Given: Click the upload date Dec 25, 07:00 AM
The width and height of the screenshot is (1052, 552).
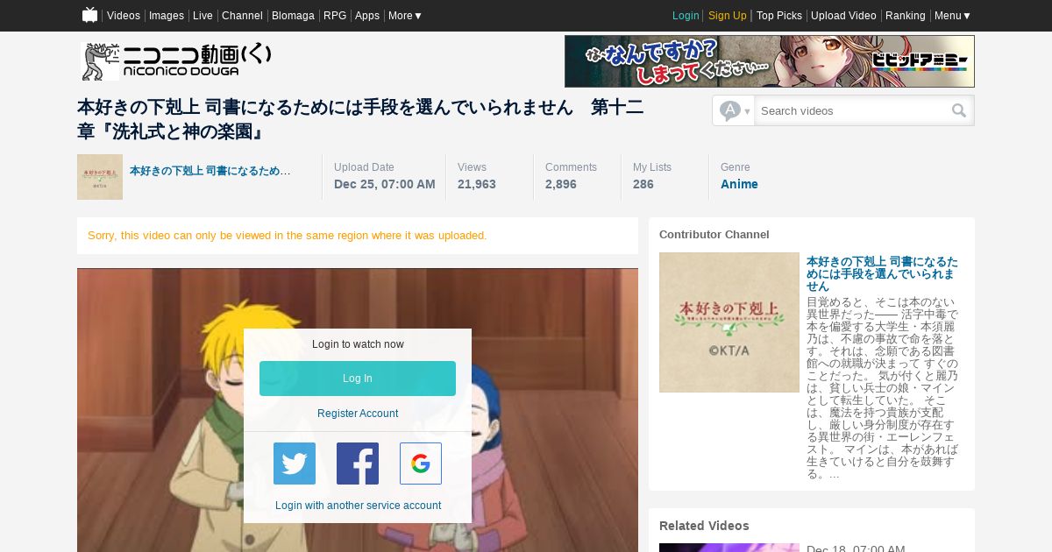Looking at the screenshot, I should [385, 184].
